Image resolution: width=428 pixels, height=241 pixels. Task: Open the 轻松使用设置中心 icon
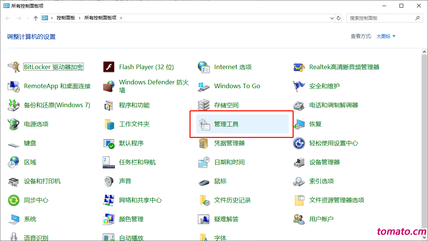pos(299,143)
